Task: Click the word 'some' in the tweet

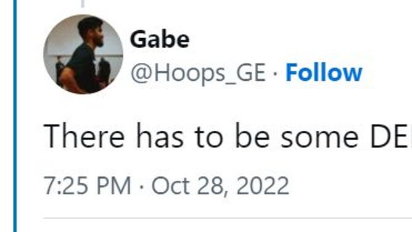Action: click(319, 138)
